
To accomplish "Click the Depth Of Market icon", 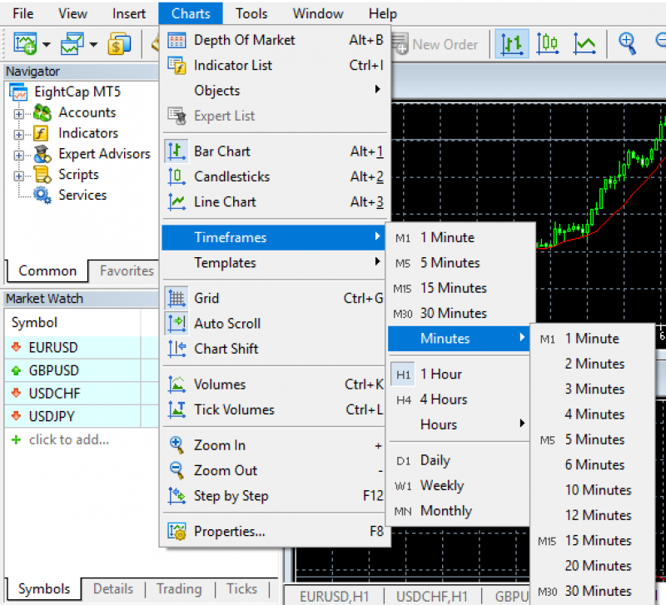I will (176, 40).
